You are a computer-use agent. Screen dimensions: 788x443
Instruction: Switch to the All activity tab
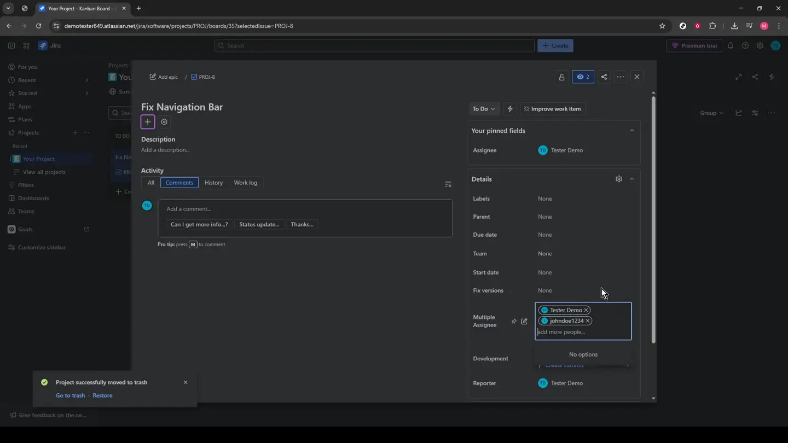tap(151, 183)
